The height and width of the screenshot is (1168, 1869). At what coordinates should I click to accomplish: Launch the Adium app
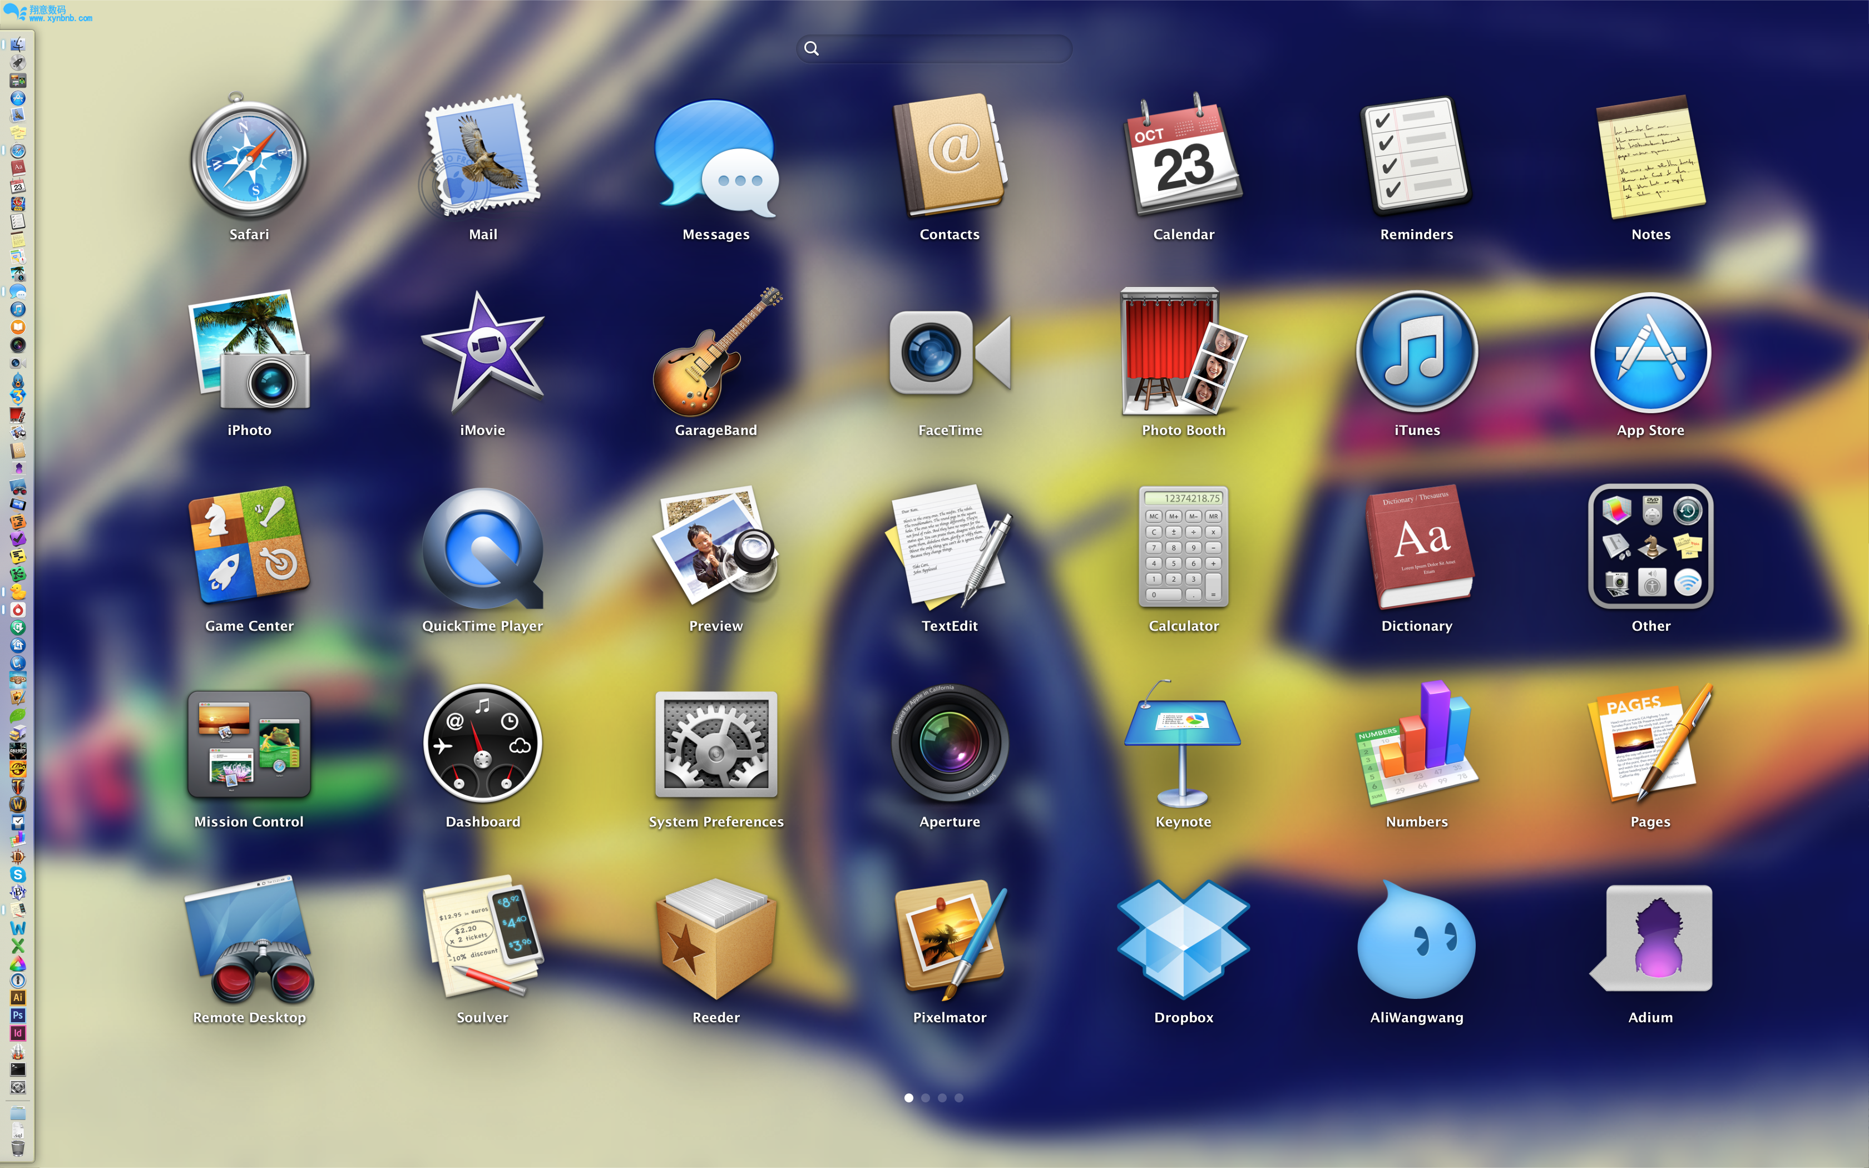click(1650, 939)
